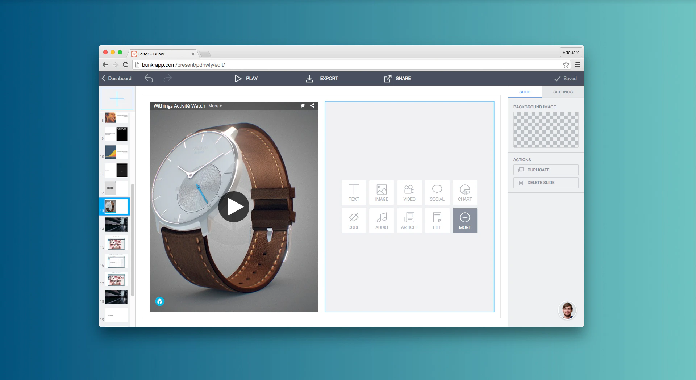Open slide 14 thumbnail

tap(116, 225)
